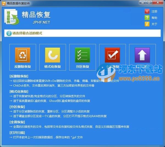
Task: Click the [全面恢复] section heading
Action: coord(17,122)
